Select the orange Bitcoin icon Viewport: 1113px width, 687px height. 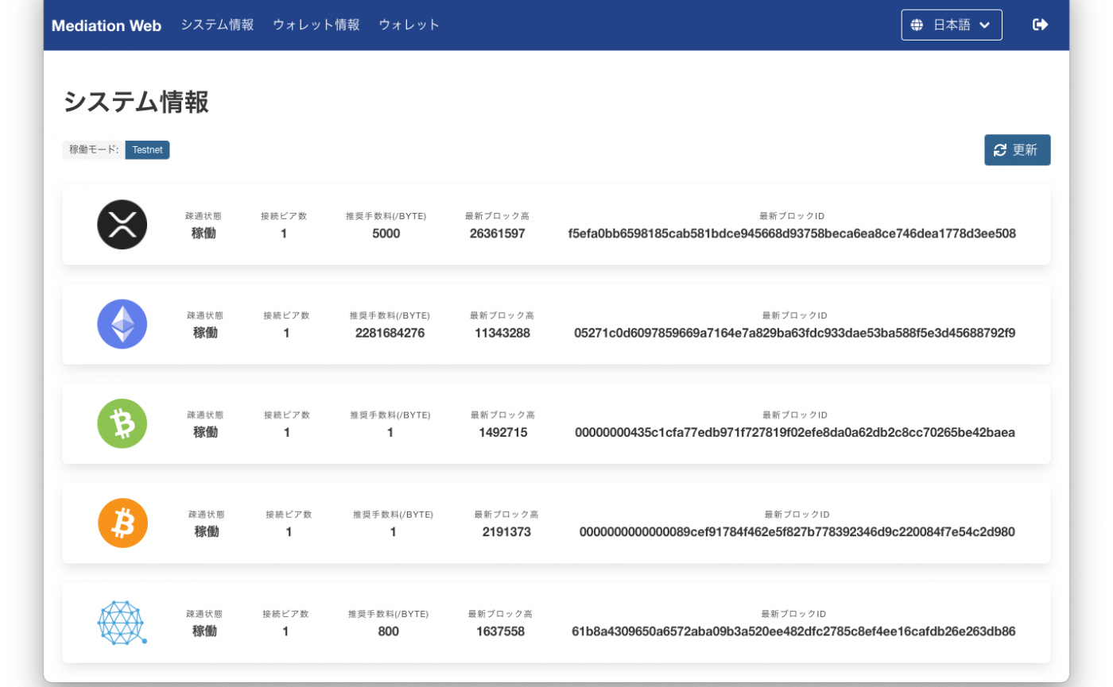[122, 523]
